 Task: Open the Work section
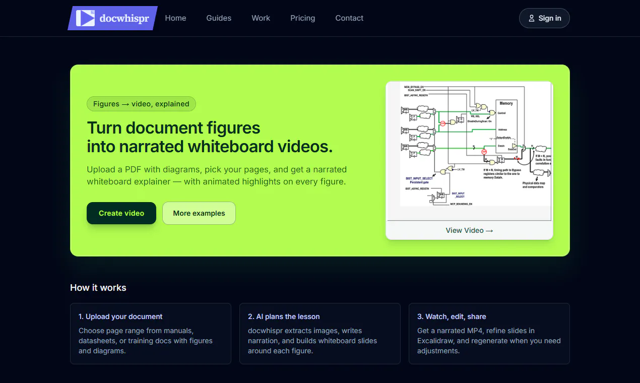click(x=261, y=18)
